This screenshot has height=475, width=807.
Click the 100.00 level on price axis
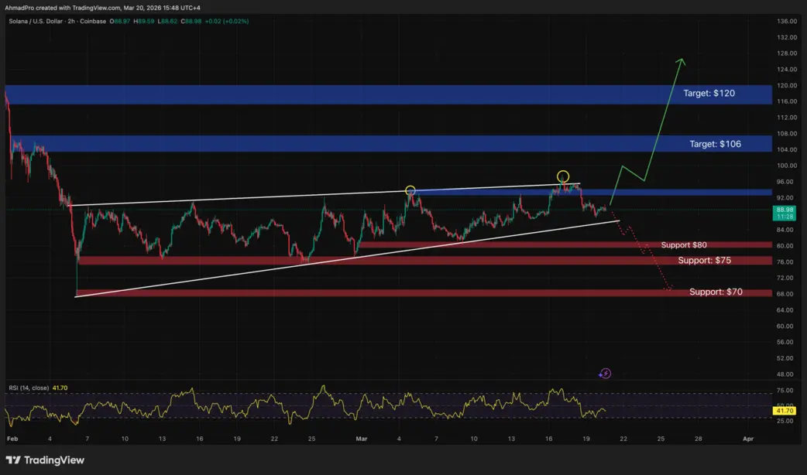point(787,166)
